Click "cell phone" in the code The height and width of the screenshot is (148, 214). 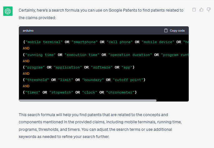[120, 42]
